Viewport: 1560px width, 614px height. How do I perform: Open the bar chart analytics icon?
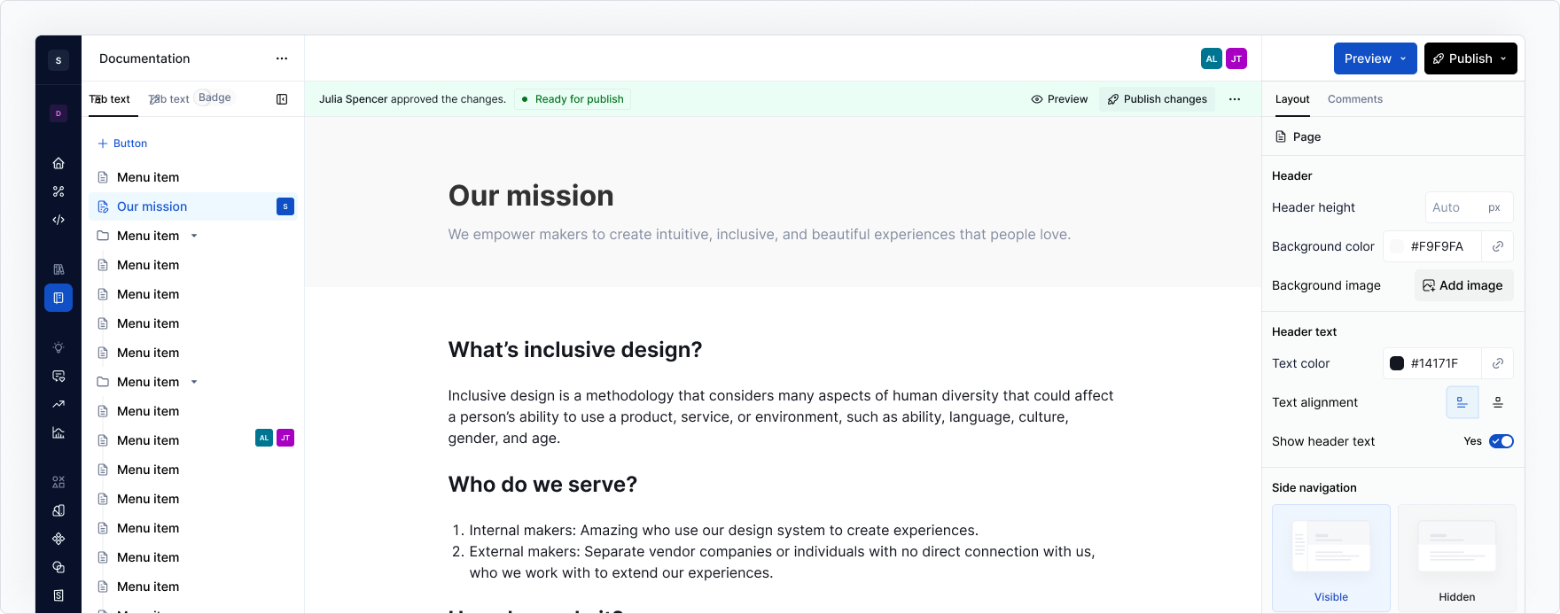(58, 432)
